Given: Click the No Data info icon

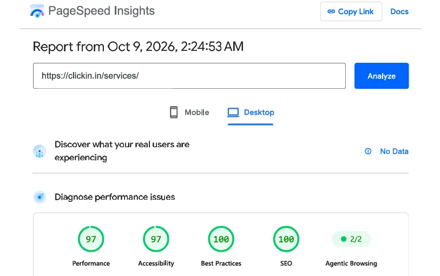Looking at the screenshot, I should [x=368, y=152].
